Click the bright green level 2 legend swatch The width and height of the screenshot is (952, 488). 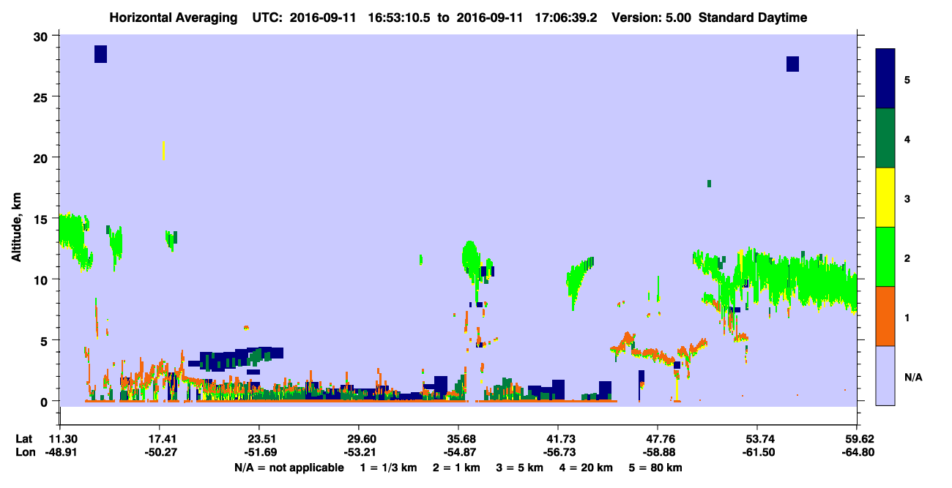tap(885, 257)
